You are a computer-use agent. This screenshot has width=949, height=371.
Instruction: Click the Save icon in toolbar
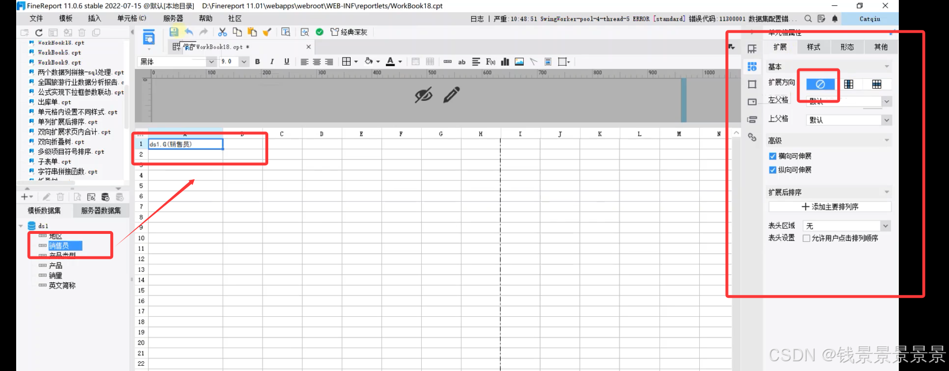pyautogui.click(x=174, y=32)
